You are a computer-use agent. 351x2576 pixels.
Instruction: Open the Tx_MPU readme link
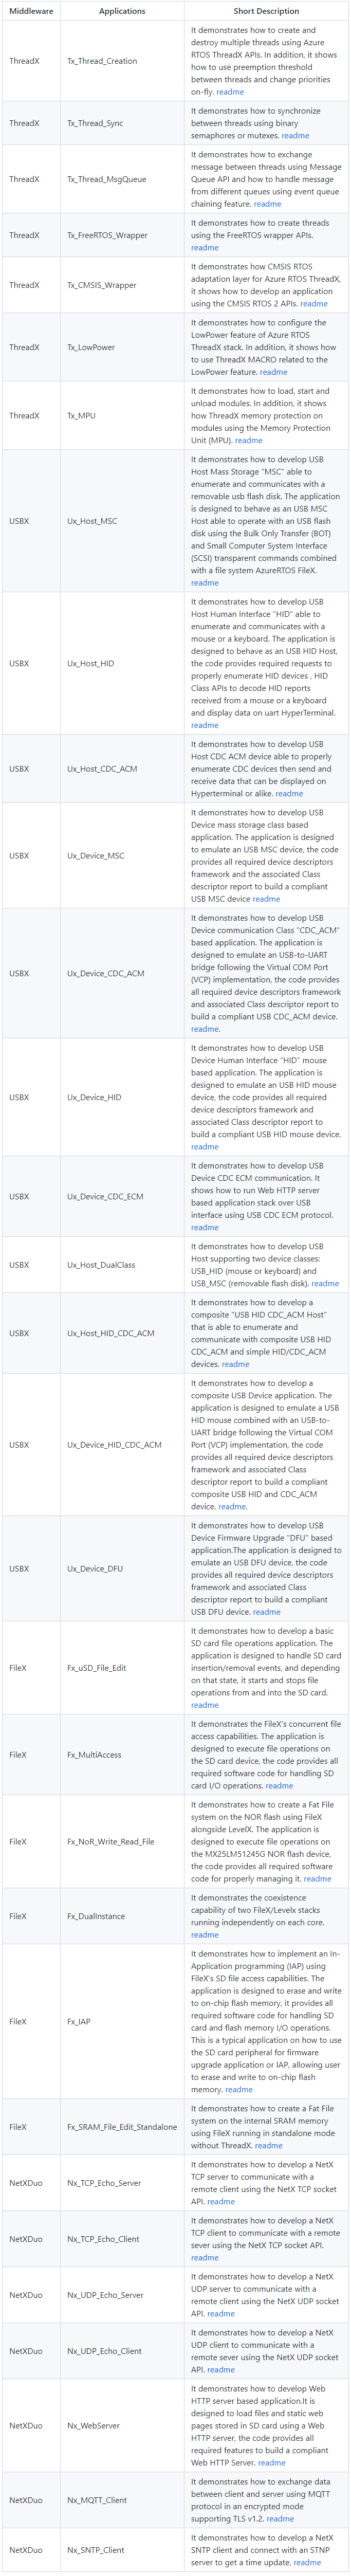[x=249, y=440]
